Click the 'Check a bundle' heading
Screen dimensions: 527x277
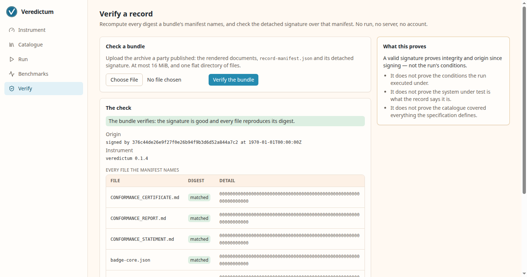(x=125, y=46)
